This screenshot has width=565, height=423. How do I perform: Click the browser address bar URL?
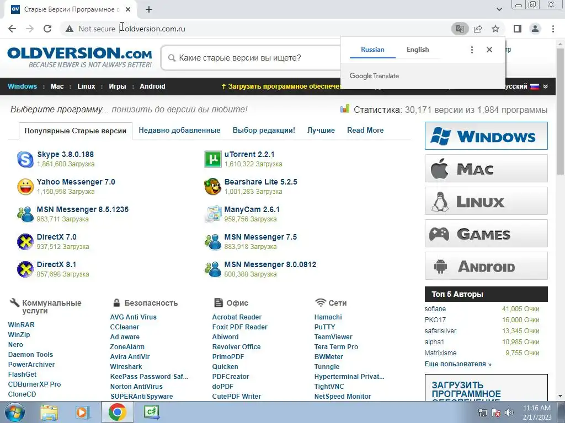point(155,29)
